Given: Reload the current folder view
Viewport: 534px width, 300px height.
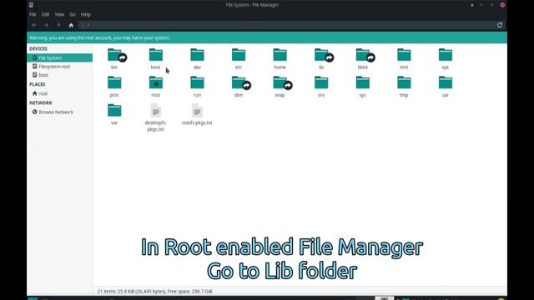Looking at the screenshot, I should click(500, 25).
